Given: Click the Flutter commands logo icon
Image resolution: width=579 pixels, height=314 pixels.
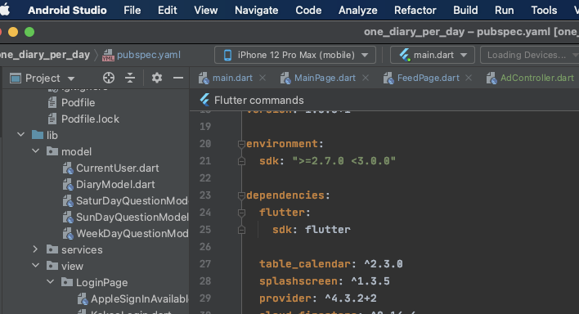Looking at the screenshot, I should point(204,100).
